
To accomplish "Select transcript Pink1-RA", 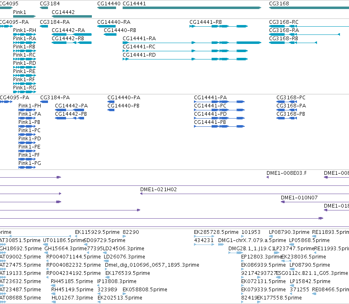I will click(x=25, y=39).
